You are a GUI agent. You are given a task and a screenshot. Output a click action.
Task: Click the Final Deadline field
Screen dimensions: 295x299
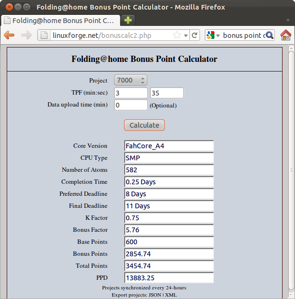(169, 206)
